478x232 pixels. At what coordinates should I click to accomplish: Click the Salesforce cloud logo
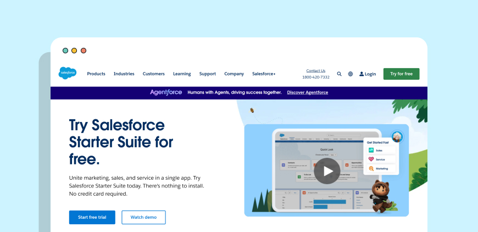[x=68, y=73]
